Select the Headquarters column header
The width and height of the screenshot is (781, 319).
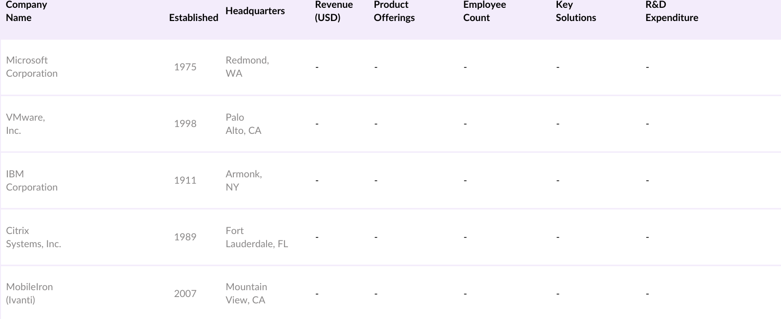(255, 11)
